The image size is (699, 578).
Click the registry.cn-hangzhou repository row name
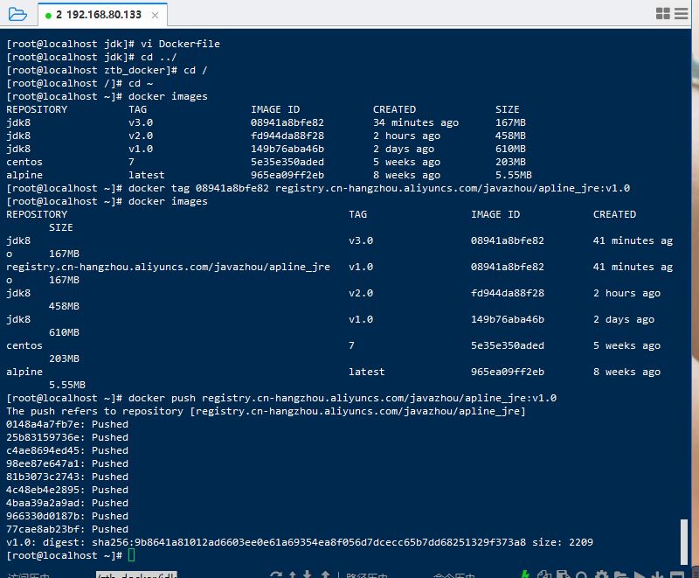[168, 267]
